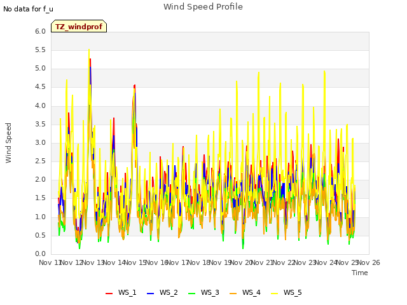Click the TZ_windprof annotation label
The width and height of the screenshot is (407, 305).
[x=79, y=27]
